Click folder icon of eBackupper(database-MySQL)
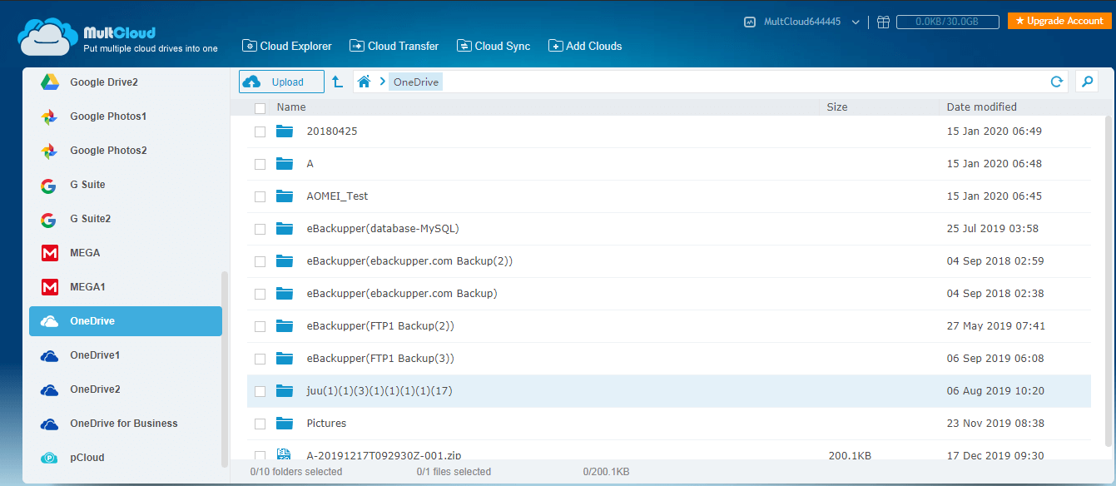The image size is (1116, 486). click(x=285, y=229)
